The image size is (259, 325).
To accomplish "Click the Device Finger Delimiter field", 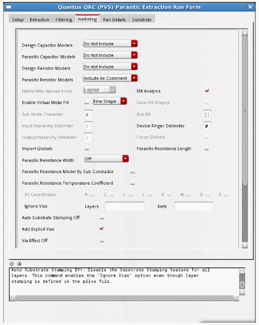I will [x=208, y=126].
